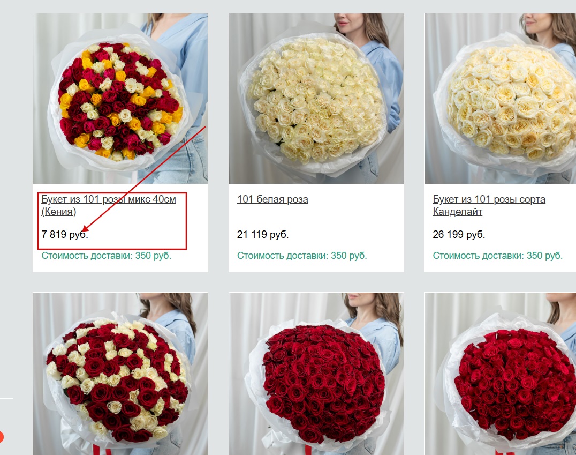The width and height of the screenshot is (576, 455).
Task: Click the red circular widget at left edge
Action: [1, 437]
